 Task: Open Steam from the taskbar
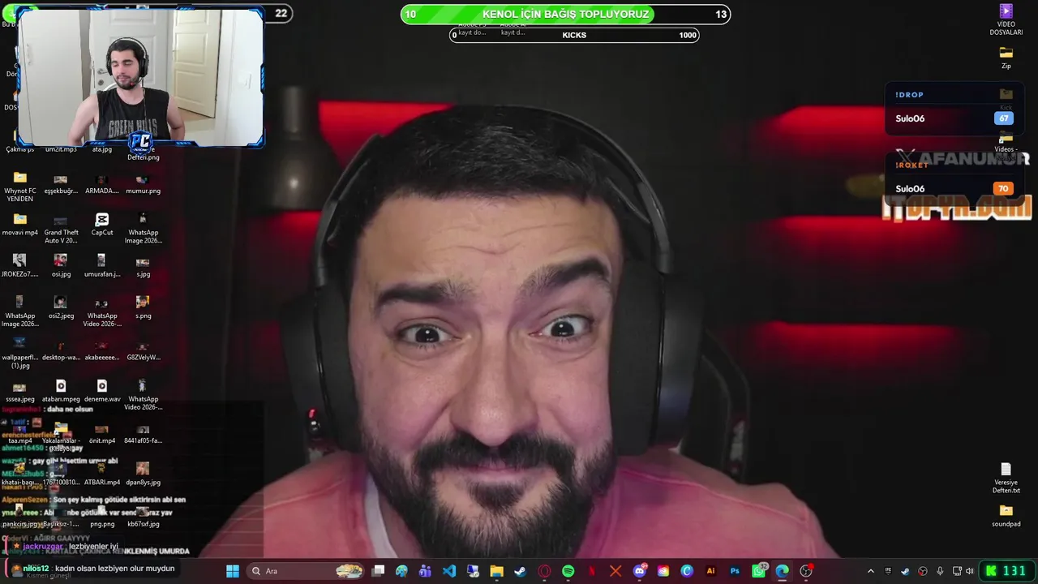click(520, 571)
